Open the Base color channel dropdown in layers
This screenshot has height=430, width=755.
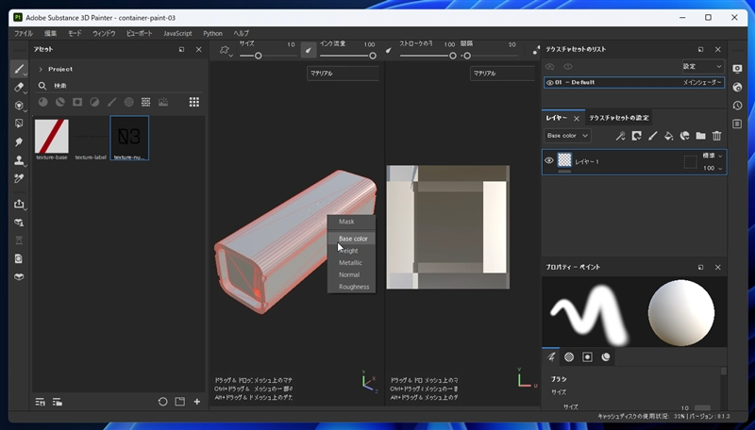click(x=567, y=136)
